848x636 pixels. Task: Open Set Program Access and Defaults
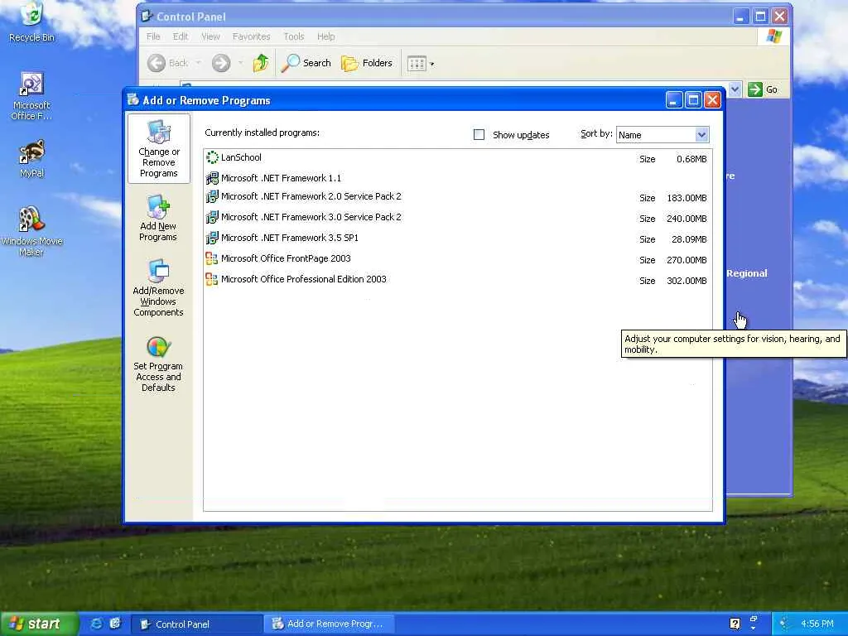click(158, 364)
